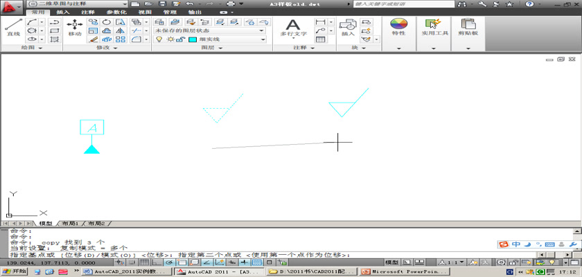This screenshot has width=582, height=277.
Task: Select the Trim tool
Action: [136, 30]
